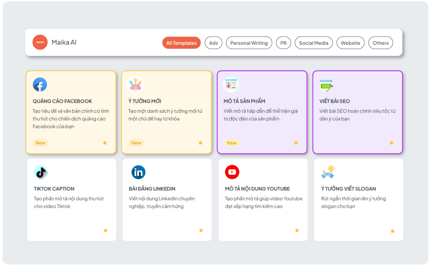Click the New badge on Mô Tả Sản Phẩm card

[232, 143]
